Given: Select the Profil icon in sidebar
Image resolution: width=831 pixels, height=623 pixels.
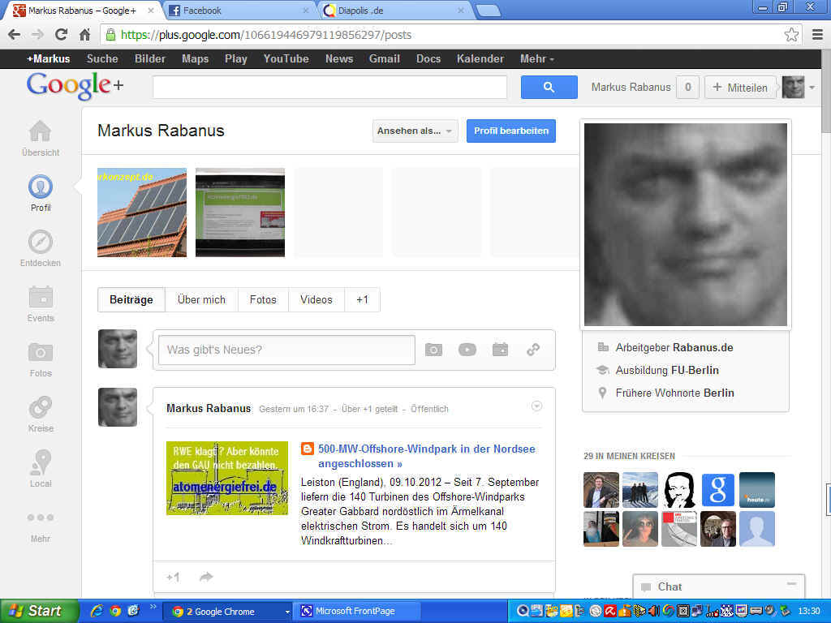Looking at the screenshot, I should coord(41,187).
